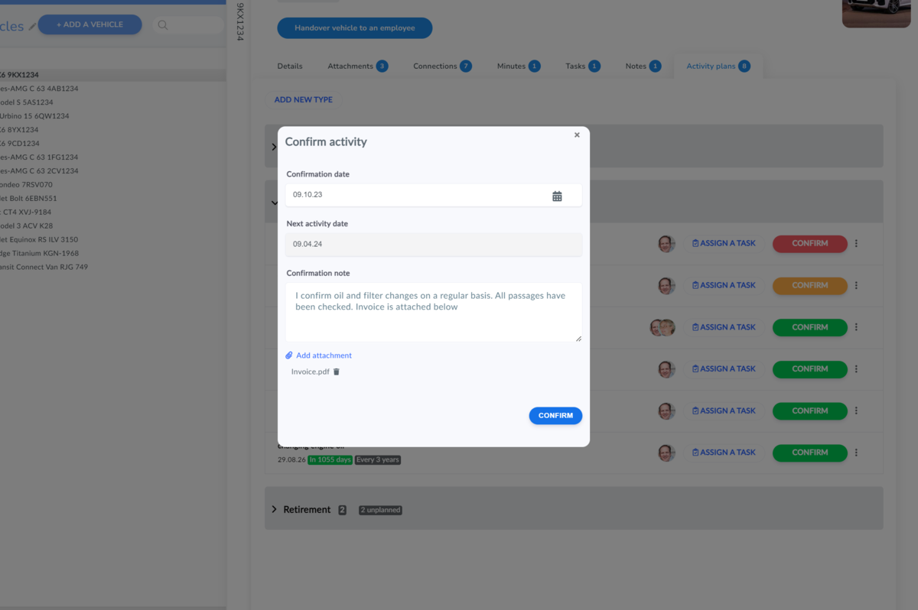View the Notes tab
Image resolution: width=918 pixels, height=610 pixels.
(643, 67)
